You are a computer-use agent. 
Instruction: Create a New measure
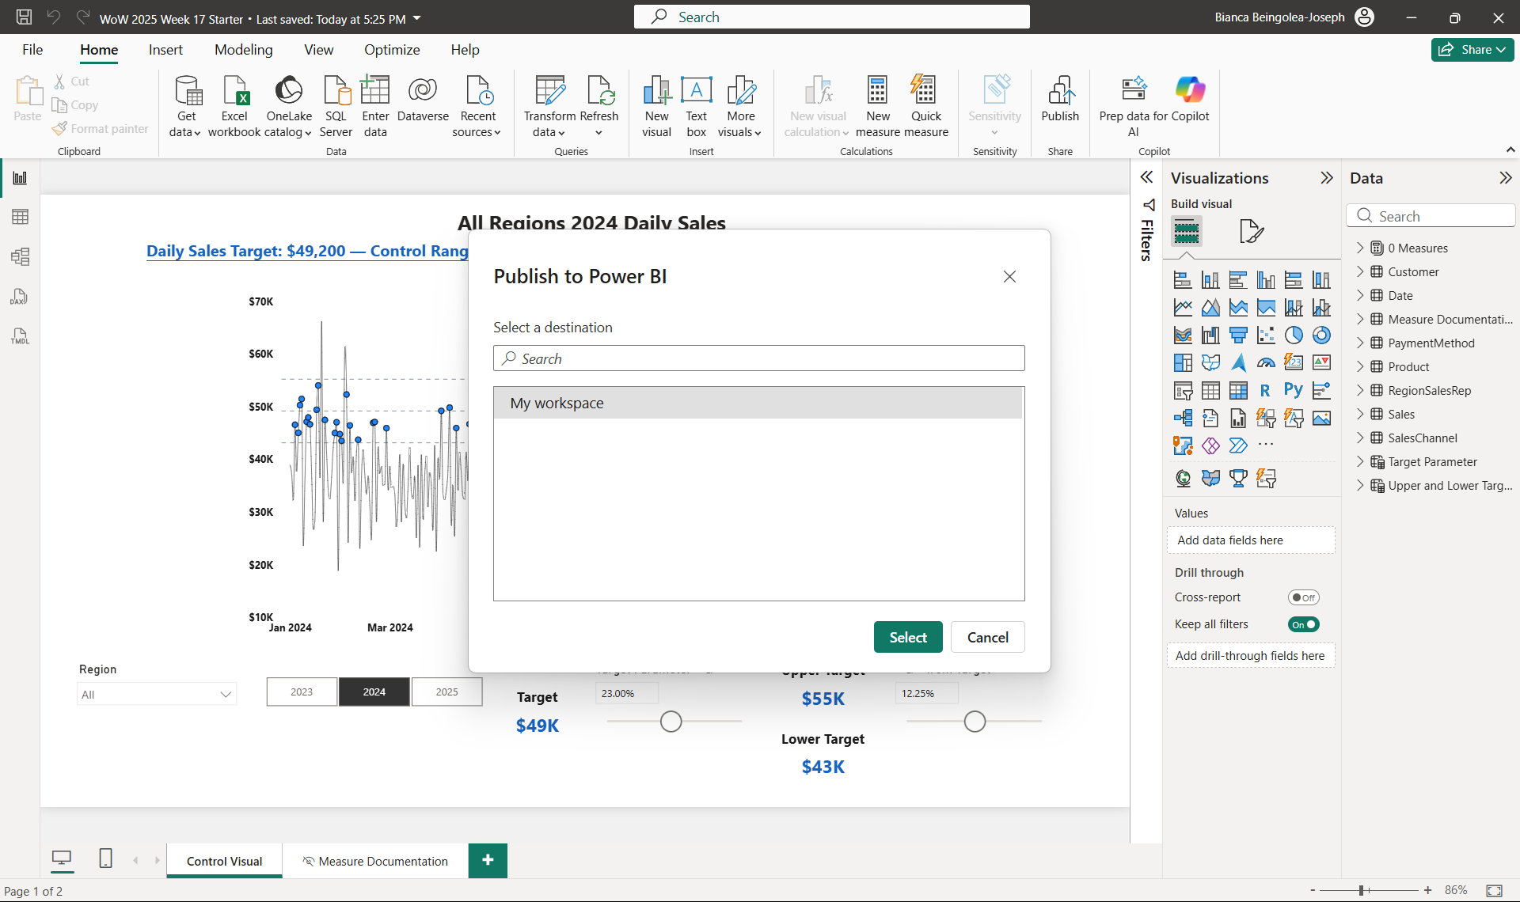(x=877, y=107)
